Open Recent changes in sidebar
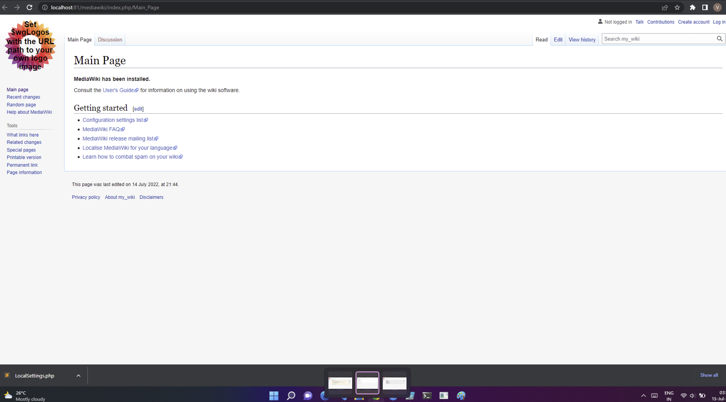 coord(23,97)
